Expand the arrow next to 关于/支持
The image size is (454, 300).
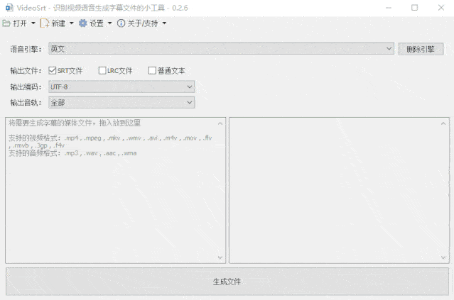point(164,23)
